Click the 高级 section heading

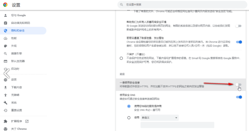[122, 74]
